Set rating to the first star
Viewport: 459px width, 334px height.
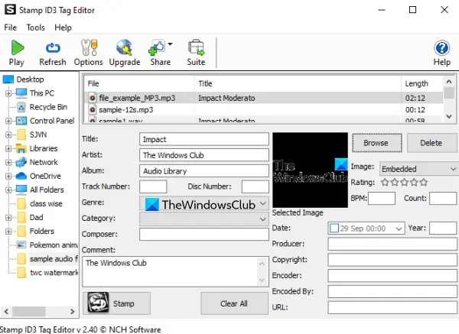pyautogui.click(x=385, y=182)
